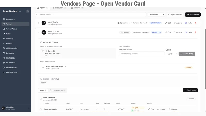Click tracking number 9405511899223100001234

pos(56,67)
